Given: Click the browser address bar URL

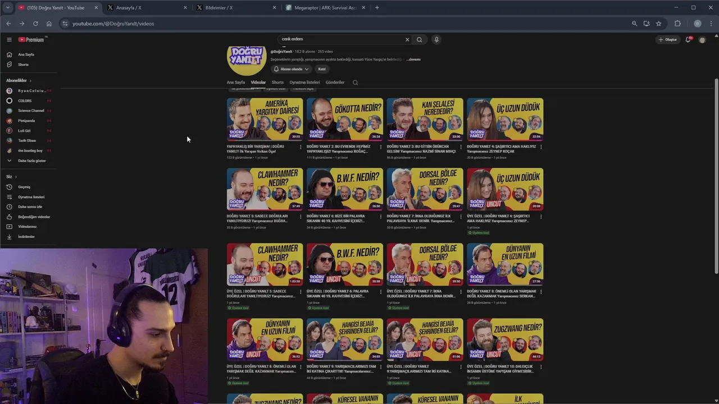Looking at the screenshot, I should (x=113, y=24).
